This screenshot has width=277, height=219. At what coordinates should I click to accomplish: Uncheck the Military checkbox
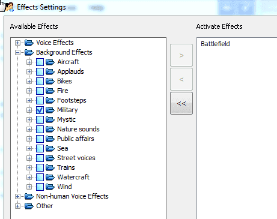pos(40,110)
